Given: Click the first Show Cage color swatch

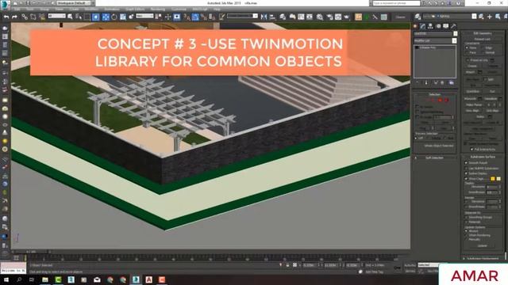Looking at the screenshot, I should coord(492,178).
